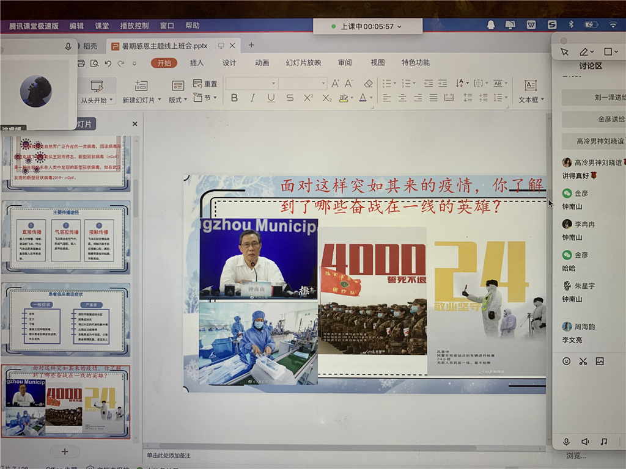Expand the class timer dropdown arrow
The height and width of the screenshot is (469, 626).
click(x=400, y=27)
